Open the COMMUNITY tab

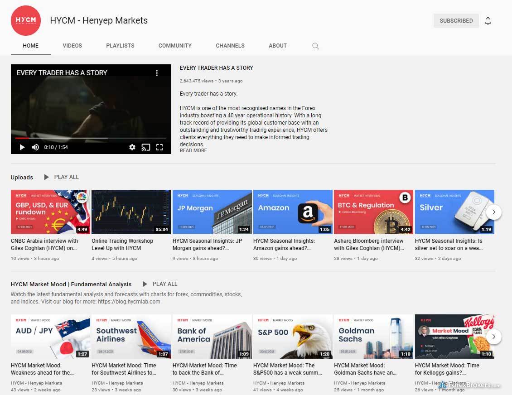pyautogui.click(x=175, y=46)
